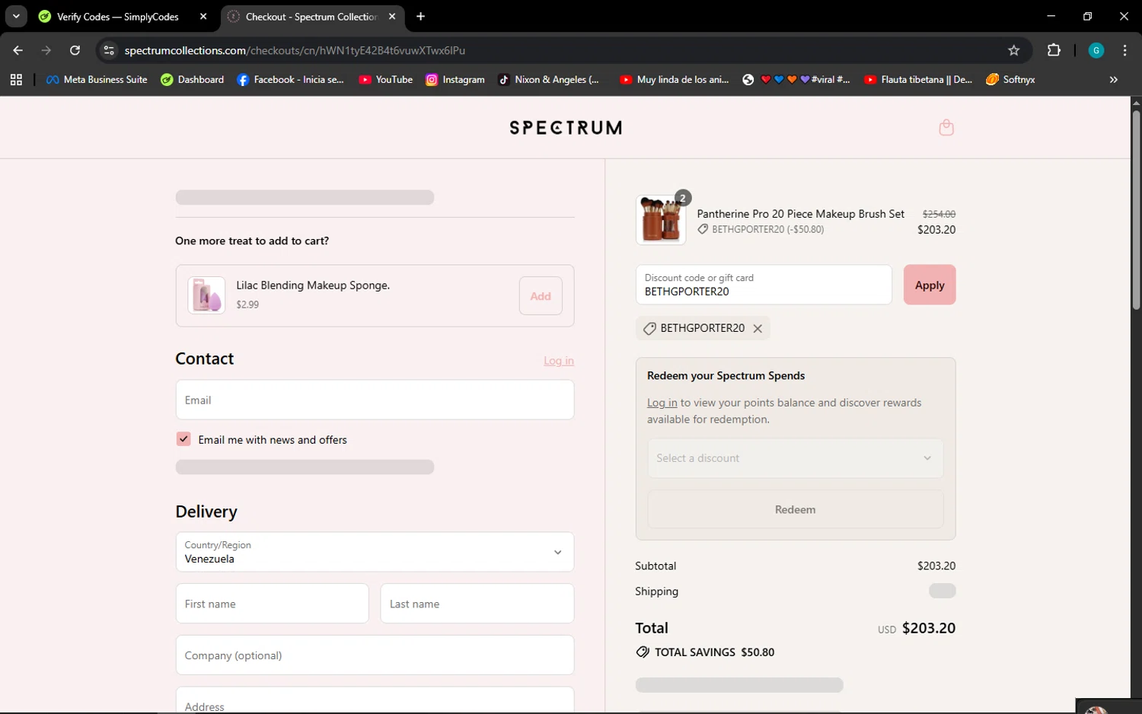Click the Pantherine brush set thumbnail

pyautogui.click(x=661, y=220)
